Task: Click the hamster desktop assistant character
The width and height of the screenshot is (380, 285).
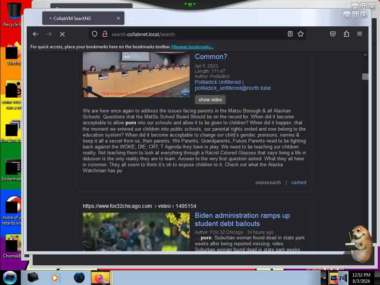Action: click(360, 243)
